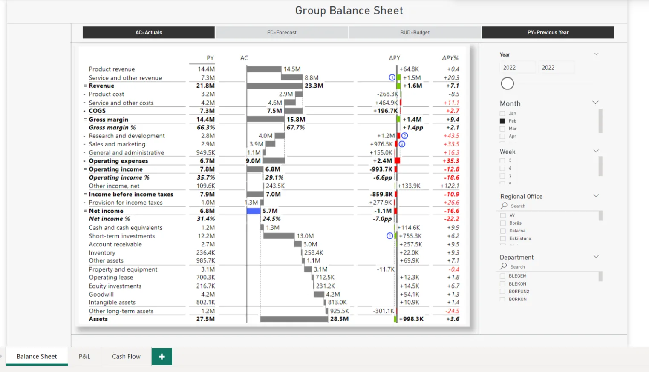Click comment marker 2 on Research and development row

[405, 136]
